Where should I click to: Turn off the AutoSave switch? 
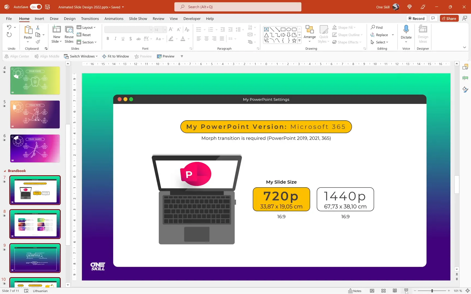pos(36,7)
